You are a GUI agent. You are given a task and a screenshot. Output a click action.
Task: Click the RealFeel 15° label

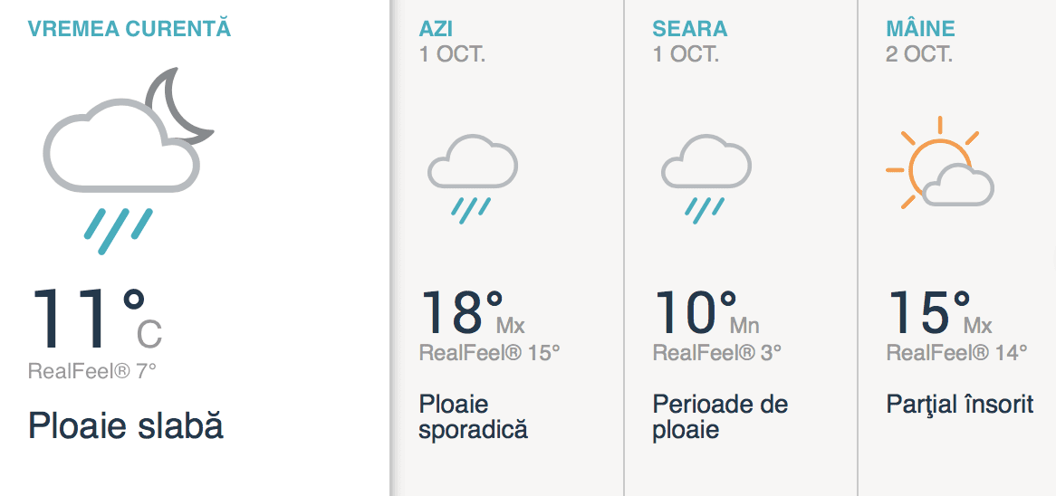[490, 352]
